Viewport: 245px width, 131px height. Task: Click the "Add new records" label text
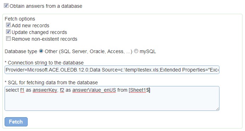click(x=30, y=25)
